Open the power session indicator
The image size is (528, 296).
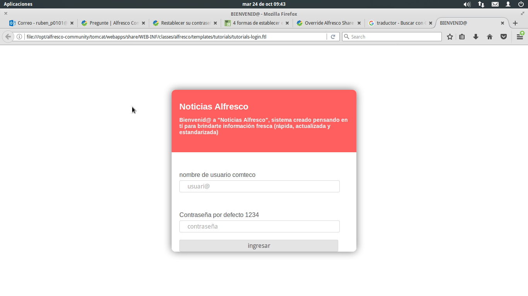pyautogui.click(x=521, y=4)
